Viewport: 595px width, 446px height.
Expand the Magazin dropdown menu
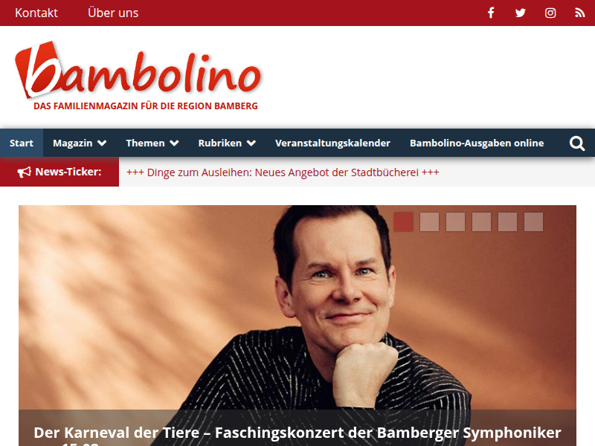(80, 143)
